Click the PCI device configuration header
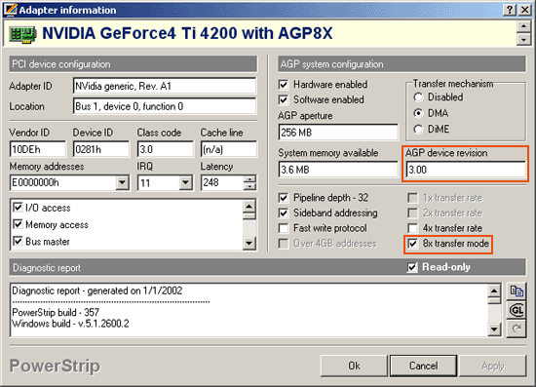Screen dimensions: 536x387 tap(133, 64)
